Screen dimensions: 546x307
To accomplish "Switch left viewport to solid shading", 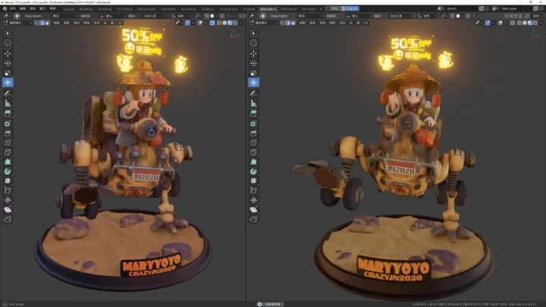I will [x=224, y=23].
